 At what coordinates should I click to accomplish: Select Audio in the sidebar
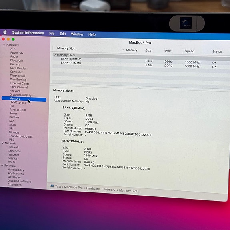(14, 56)
